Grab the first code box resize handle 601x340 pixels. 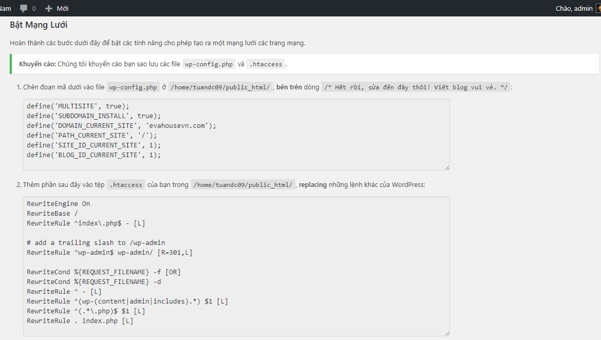pos(447,167)
